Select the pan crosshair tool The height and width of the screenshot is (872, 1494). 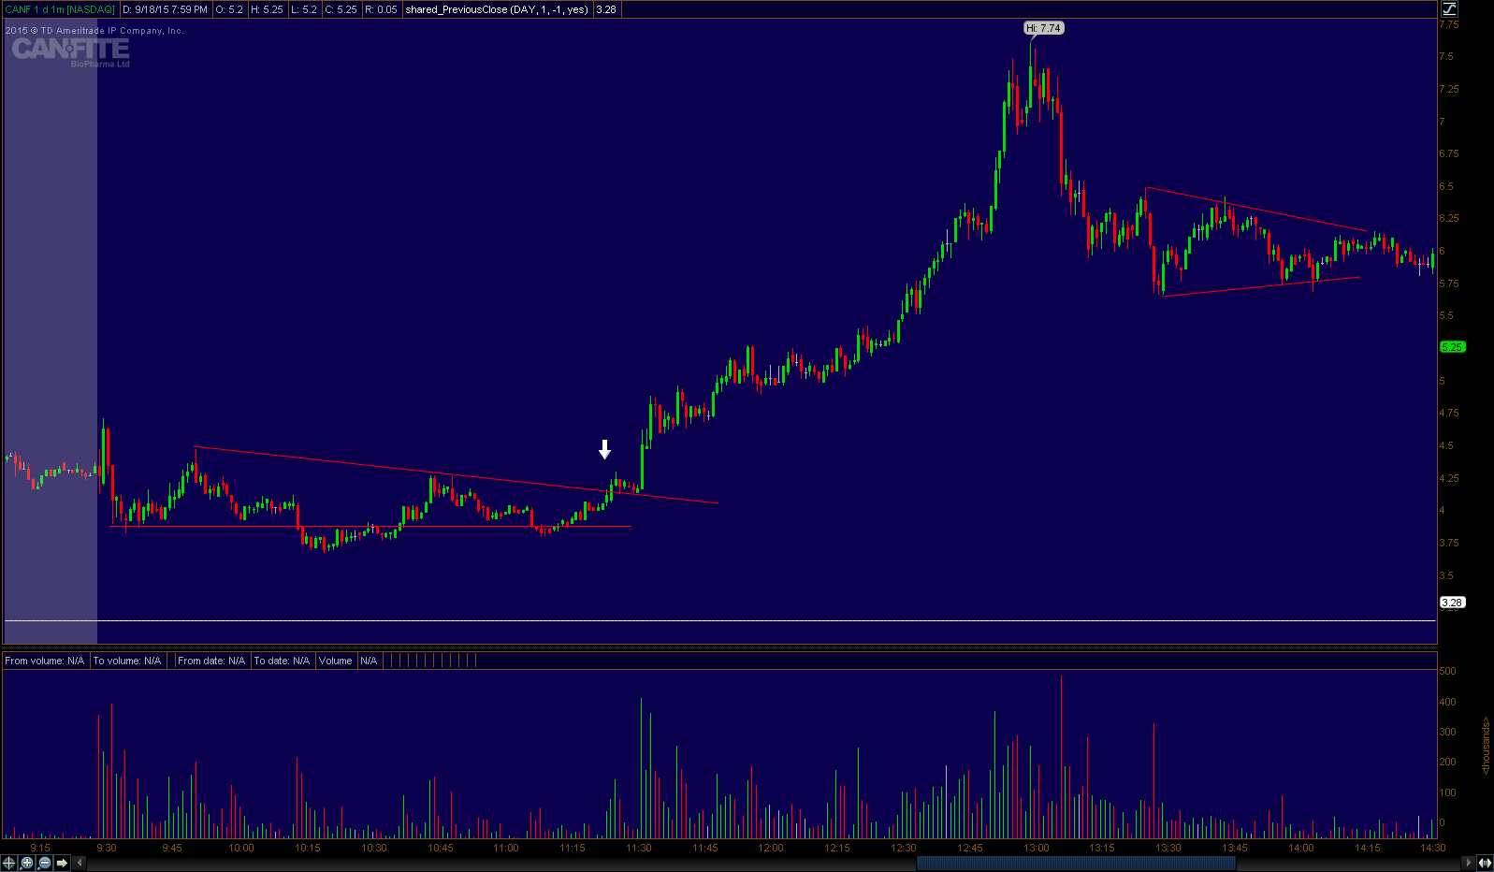[9, 863]
